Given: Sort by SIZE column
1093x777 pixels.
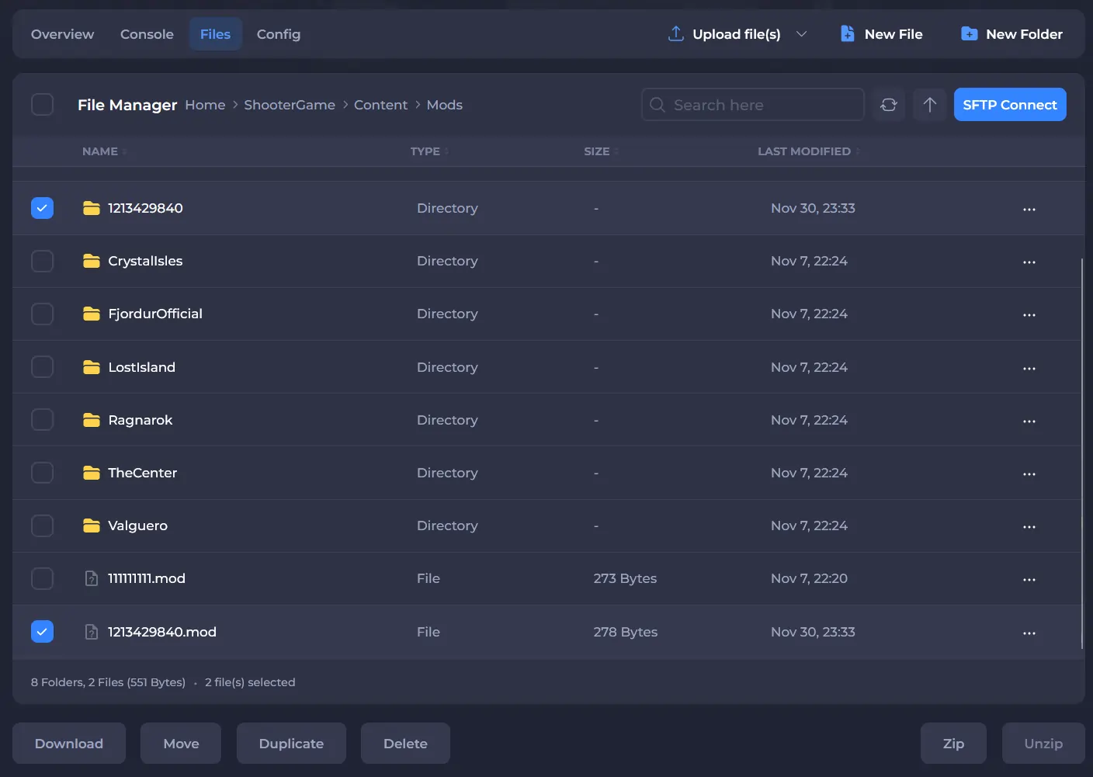Looking at the screenshot, I should (x=601, y=151).
